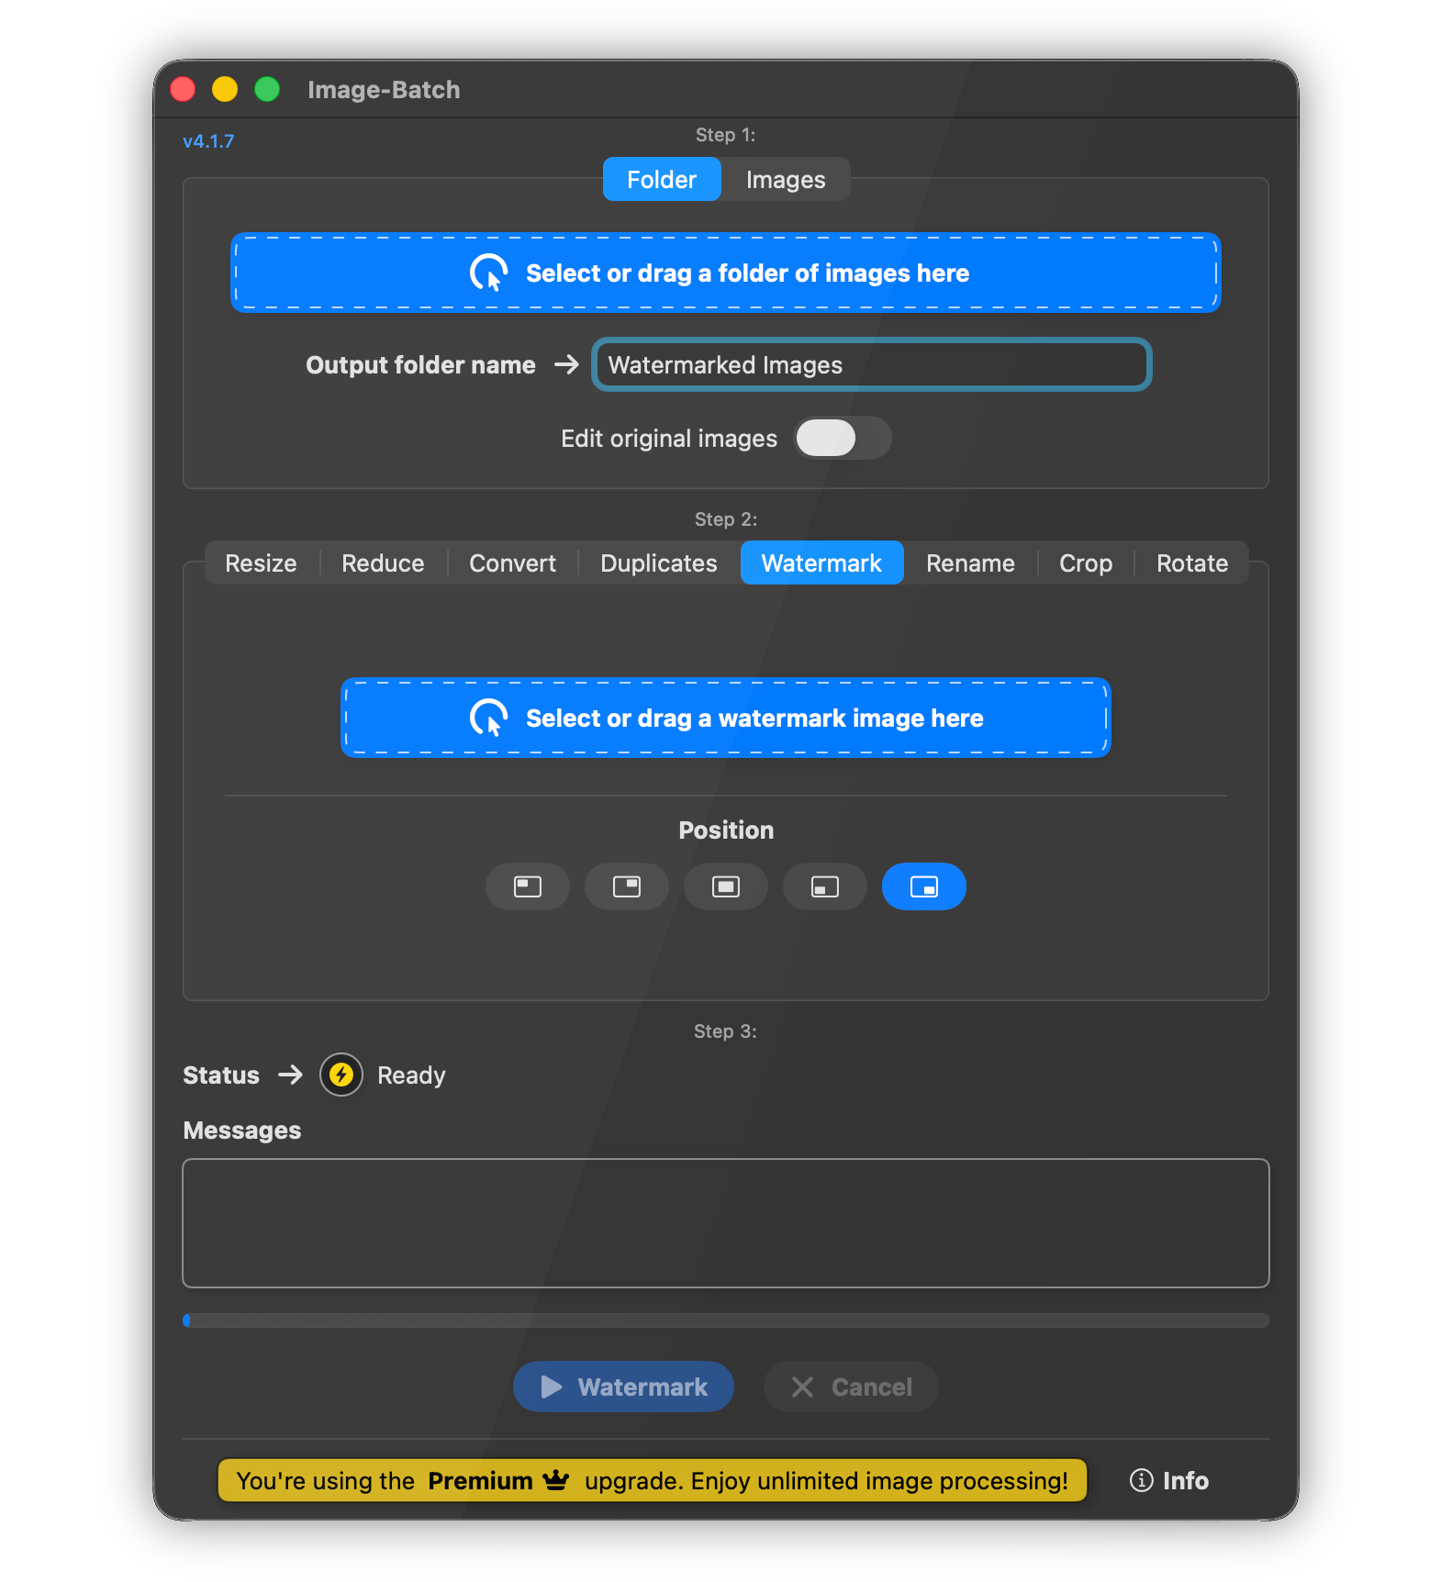
Task: Click the Premium crown icon
Action: point(556,1479)
